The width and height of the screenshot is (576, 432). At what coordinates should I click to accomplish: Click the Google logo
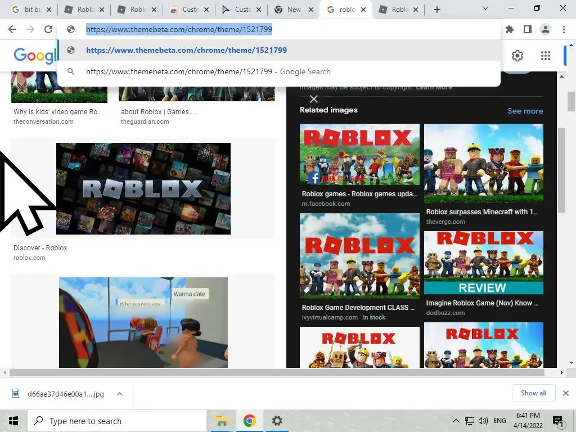pos(35,56)
